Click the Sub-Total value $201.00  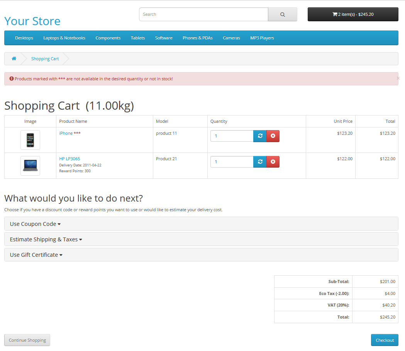[x=388, y=281]
